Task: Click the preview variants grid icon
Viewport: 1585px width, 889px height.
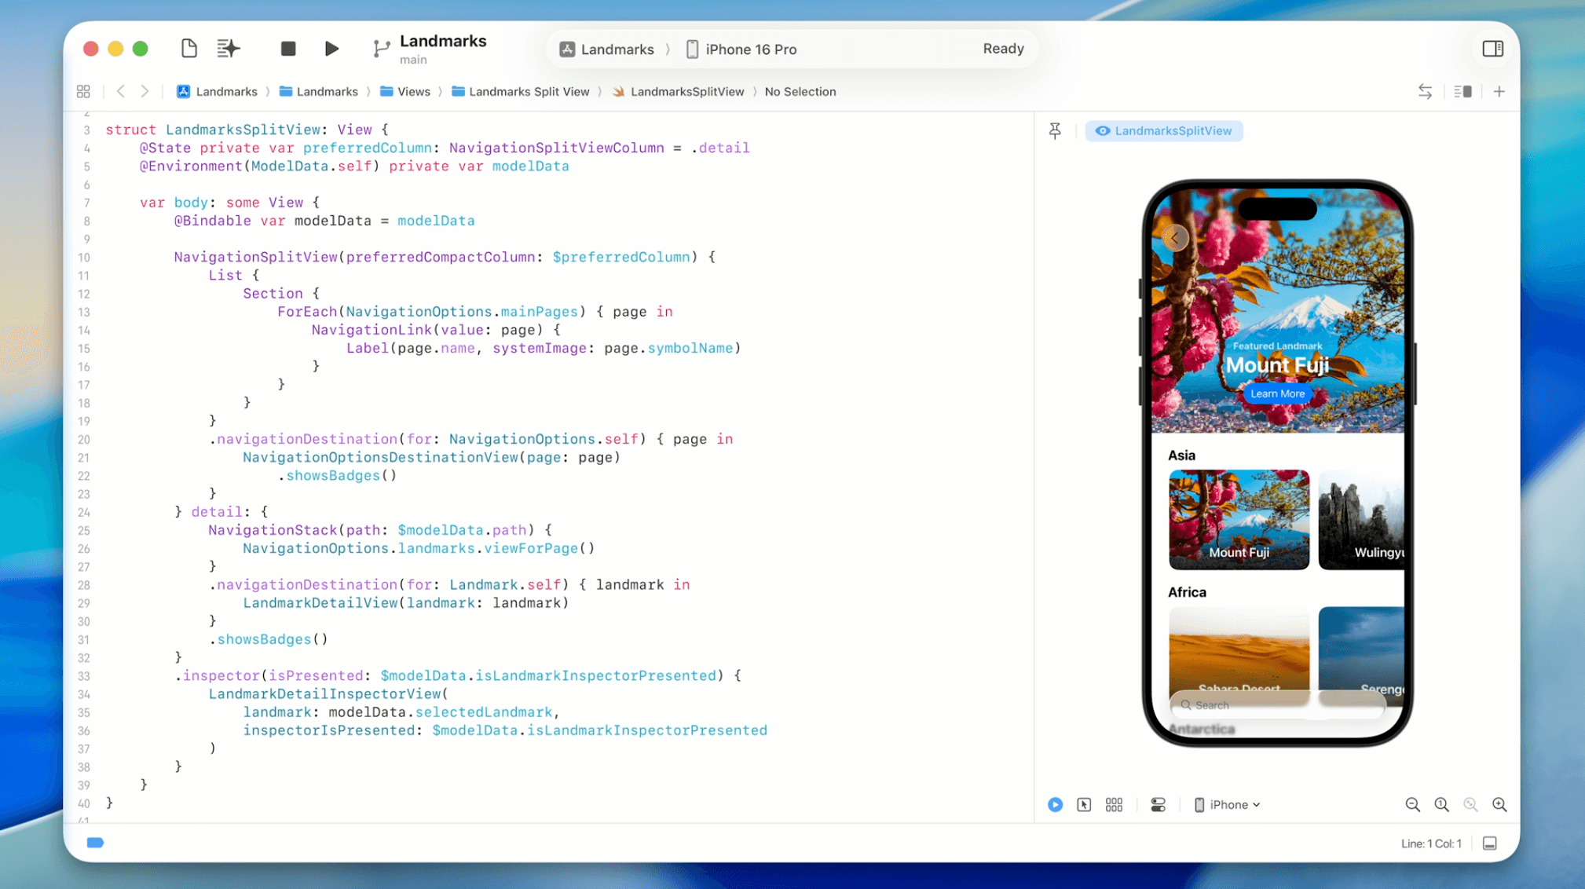Action: 1114,804
